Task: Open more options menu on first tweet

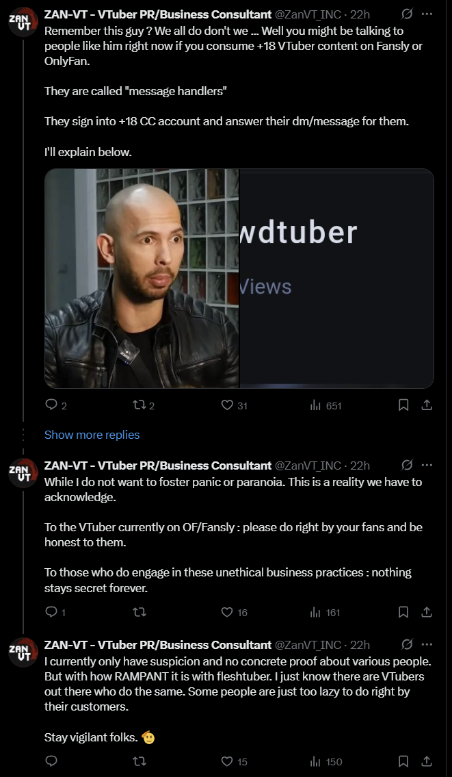Action: pos(427,14)
